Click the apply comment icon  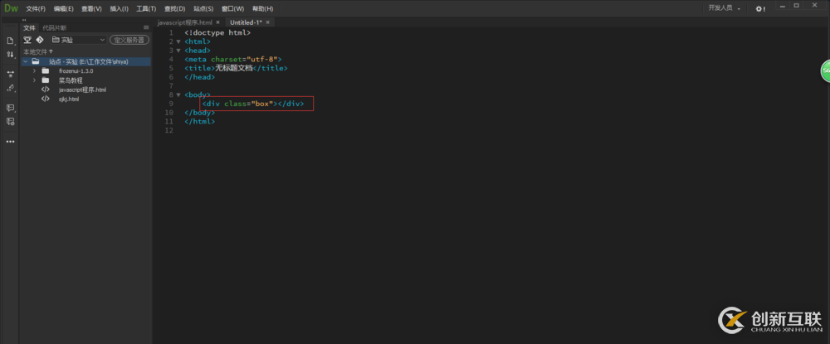pos(11,108)
